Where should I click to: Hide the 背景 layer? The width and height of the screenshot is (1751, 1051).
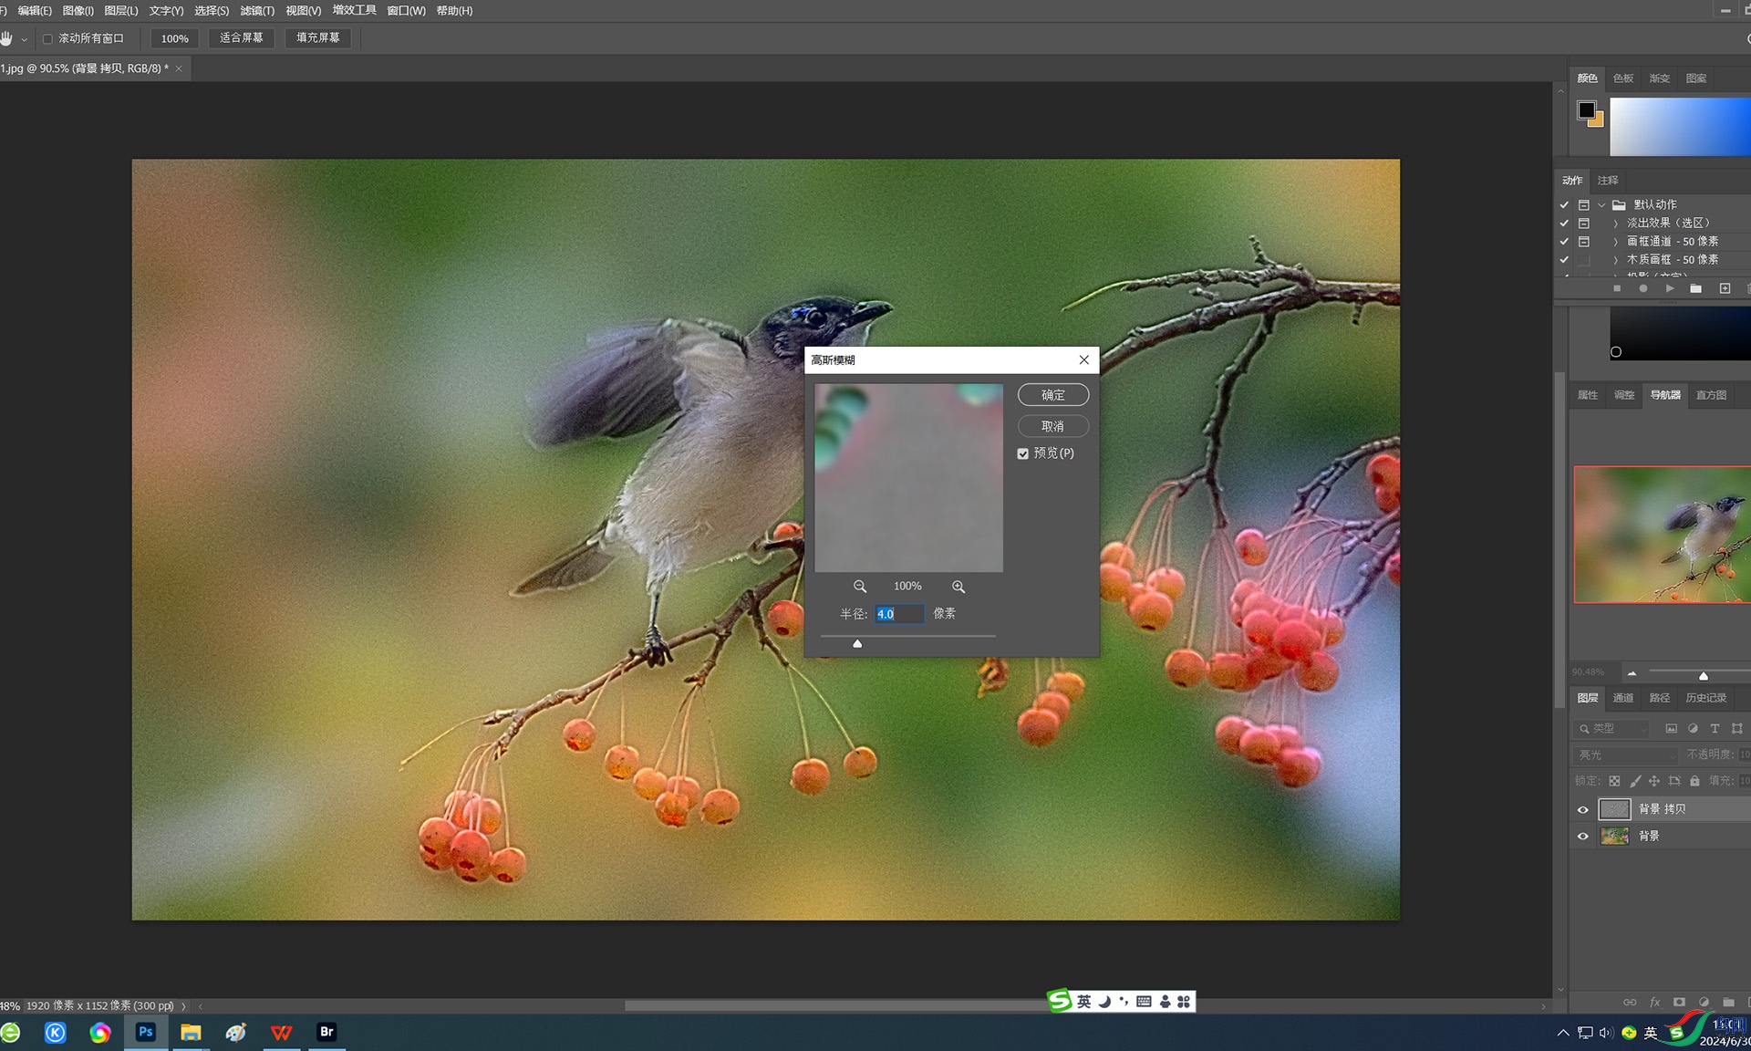click(1583, 836)
